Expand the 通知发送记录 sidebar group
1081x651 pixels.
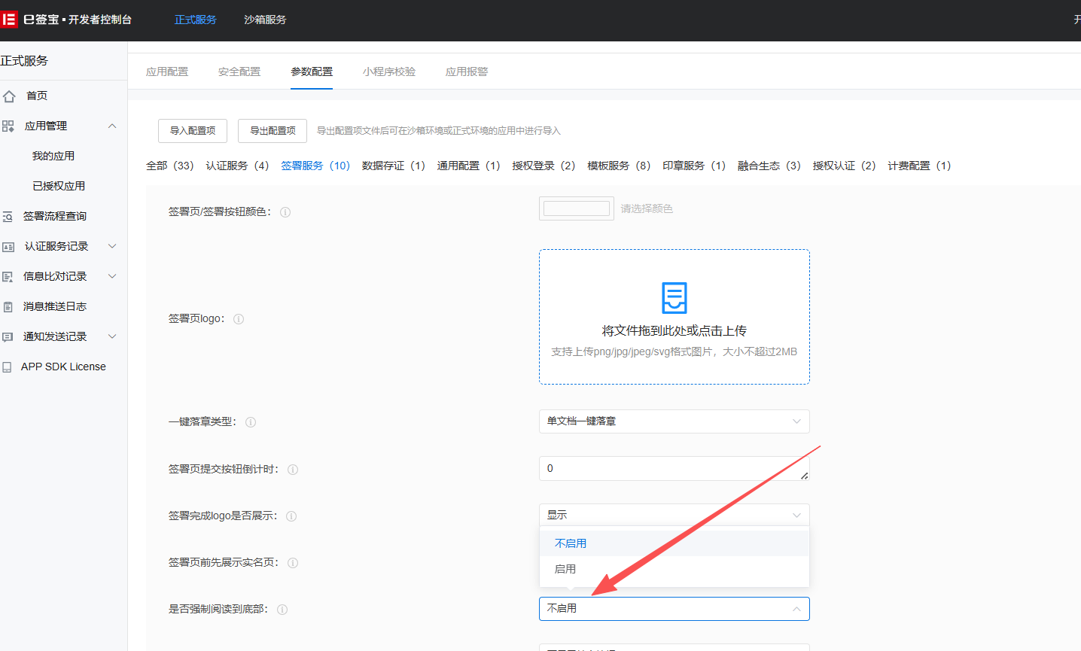112,336
